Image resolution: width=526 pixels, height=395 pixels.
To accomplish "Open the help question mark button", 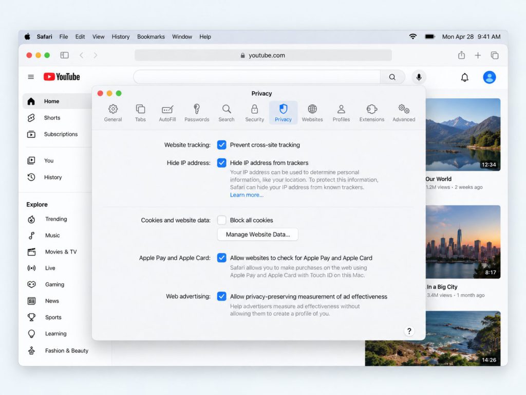I will (409, 331).
